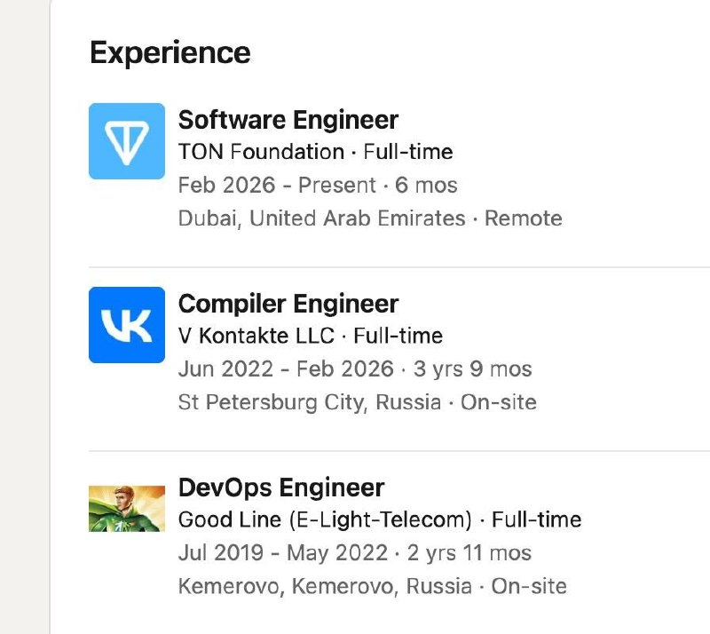Open the TON Foundation logo icon

coord(127,141)
